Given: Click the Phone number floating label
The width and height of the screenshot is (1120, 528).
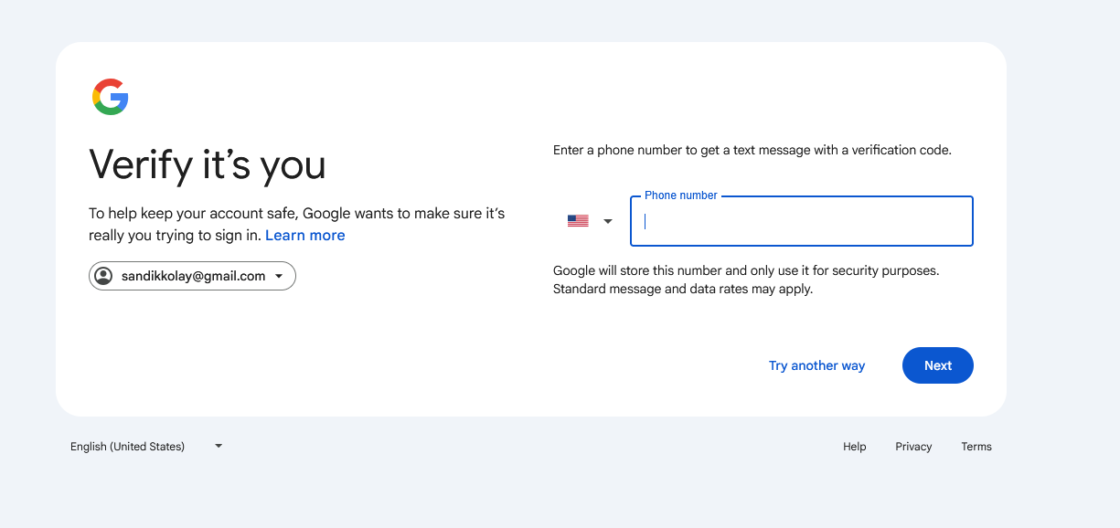Looking at the screenshot, I should pos(681,195).
